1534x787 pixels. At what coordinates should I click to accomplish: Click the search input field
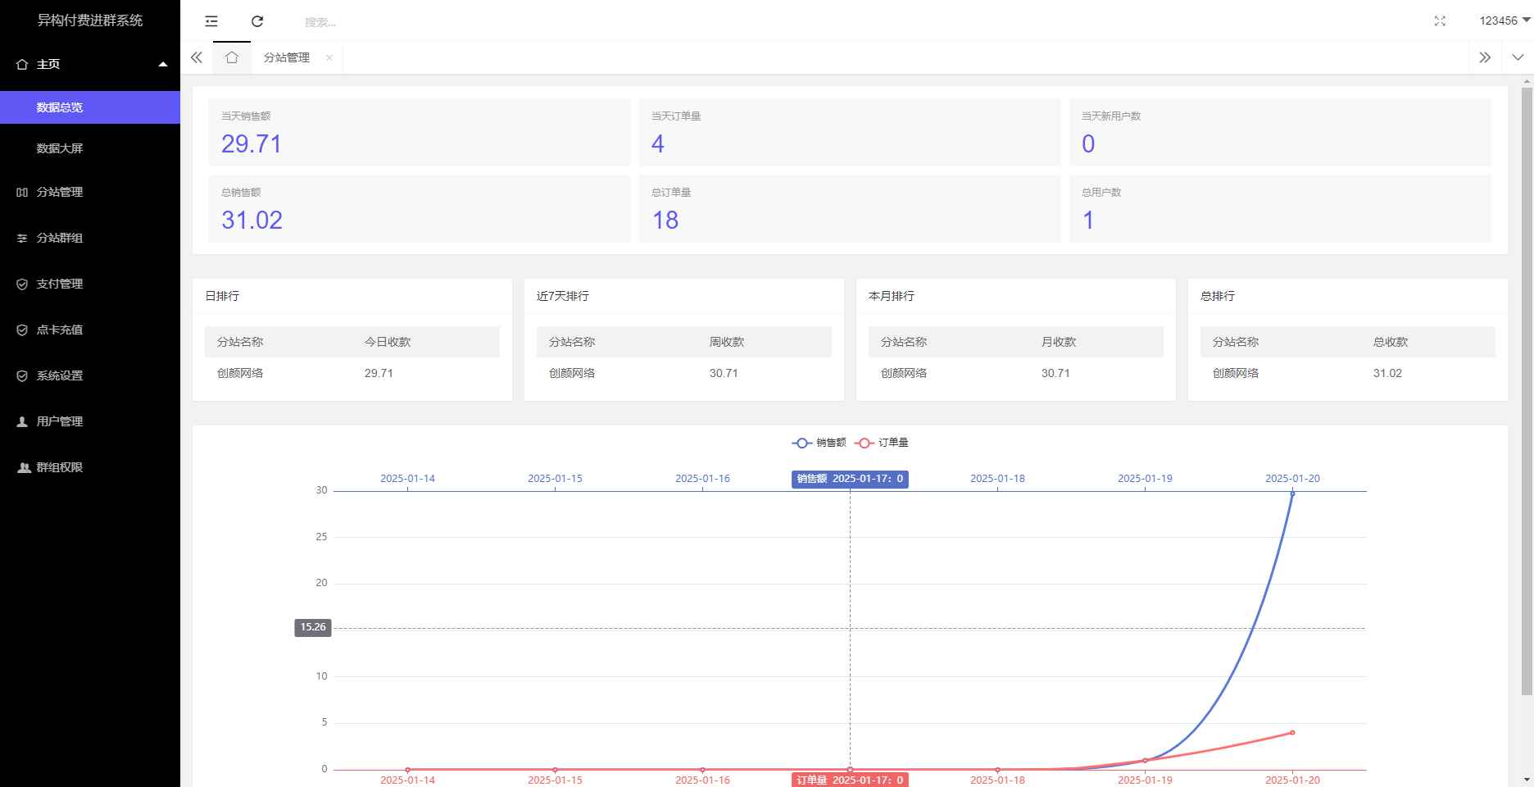(x=410, y=22)
